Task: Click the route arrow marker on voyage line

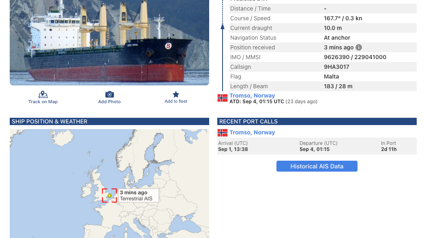Action: [x=222, y=26]
